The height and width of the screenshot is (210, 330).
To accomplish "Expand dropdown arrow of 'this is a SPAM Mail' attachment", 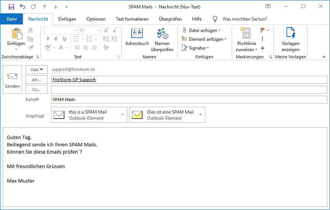I will pos(122,115).
